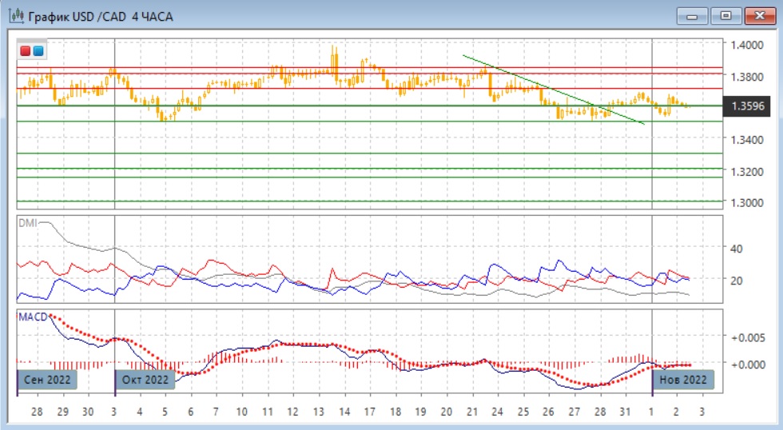This screenshot has height=430, width=783.
Task: Click the 1.4000 price axis label
Action: [747, 45]
